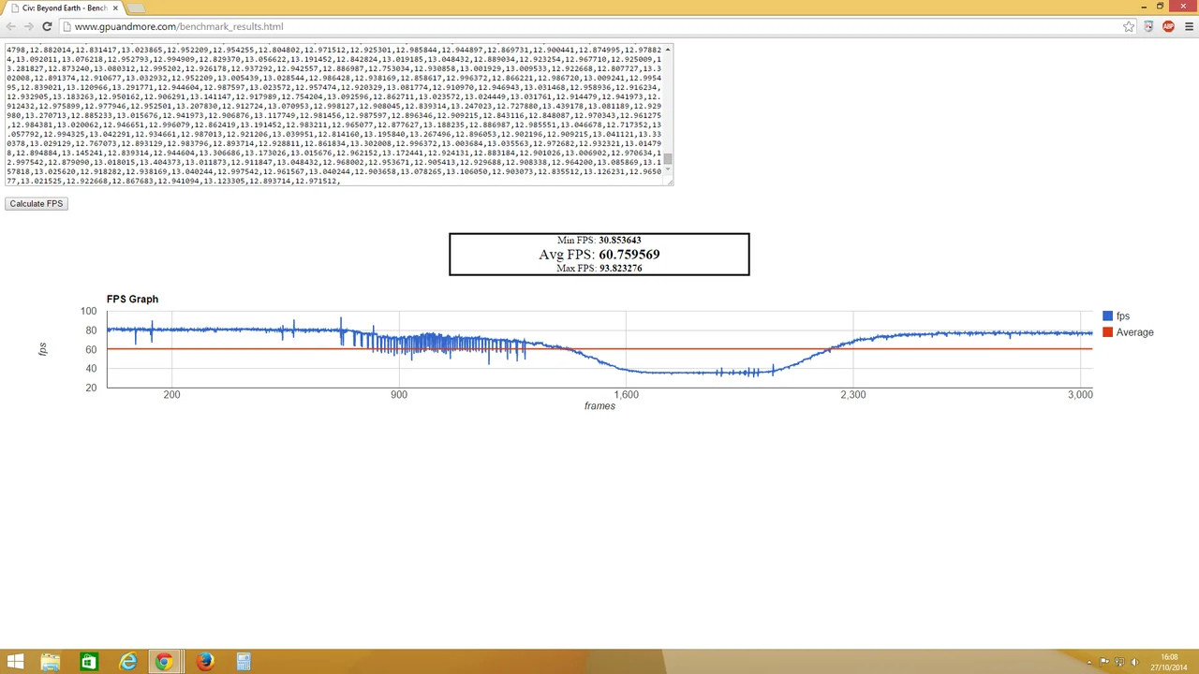Launch Internet Explorer from the taskbar

tap(127, 663)
